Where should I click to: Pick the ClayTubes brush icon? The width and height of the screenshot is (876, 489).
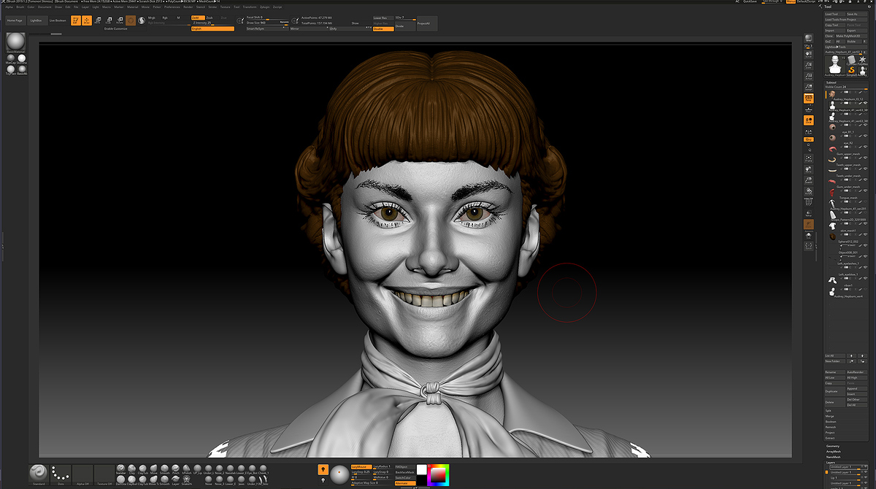(x=142, y=469)
